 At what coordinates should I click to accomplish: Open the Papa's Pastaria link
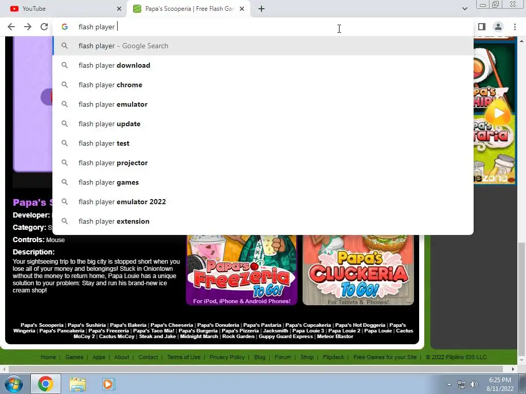point(262,325)
